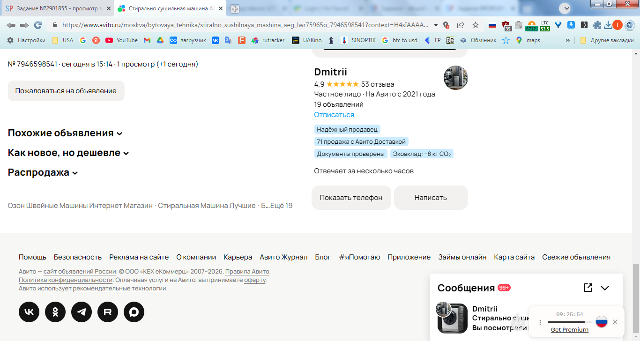Open the VK bookmark icon
This screenshot has width=640, height=341.
tap(216, 40)
